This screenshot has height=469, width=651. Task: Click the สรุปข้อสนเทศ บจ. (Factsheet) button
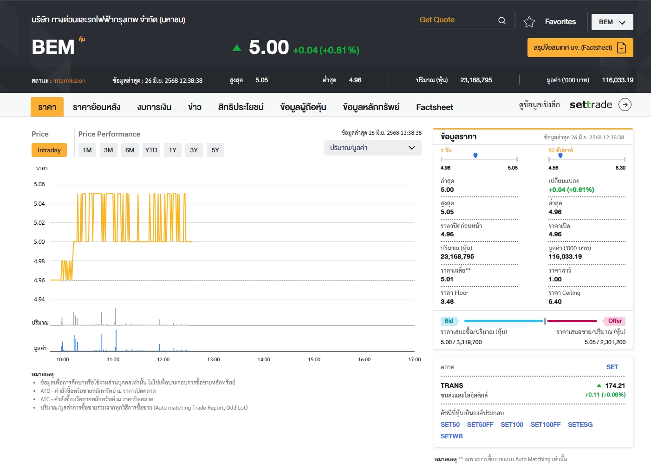[x=580, y=47]
